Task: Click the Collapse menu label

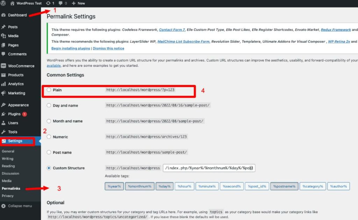Action: (x=20, y=206)
